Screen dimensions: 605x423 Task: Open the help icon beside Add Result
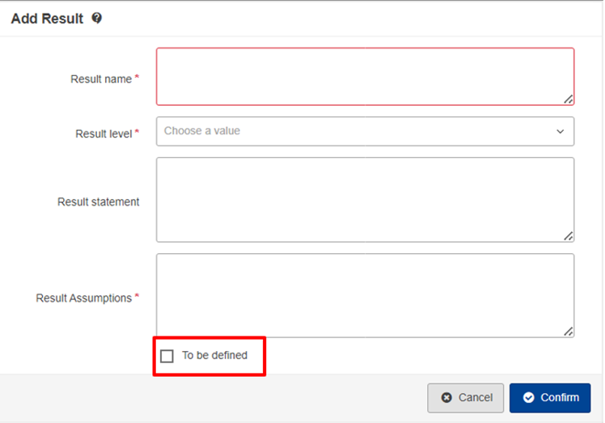(x=96, y=18)
